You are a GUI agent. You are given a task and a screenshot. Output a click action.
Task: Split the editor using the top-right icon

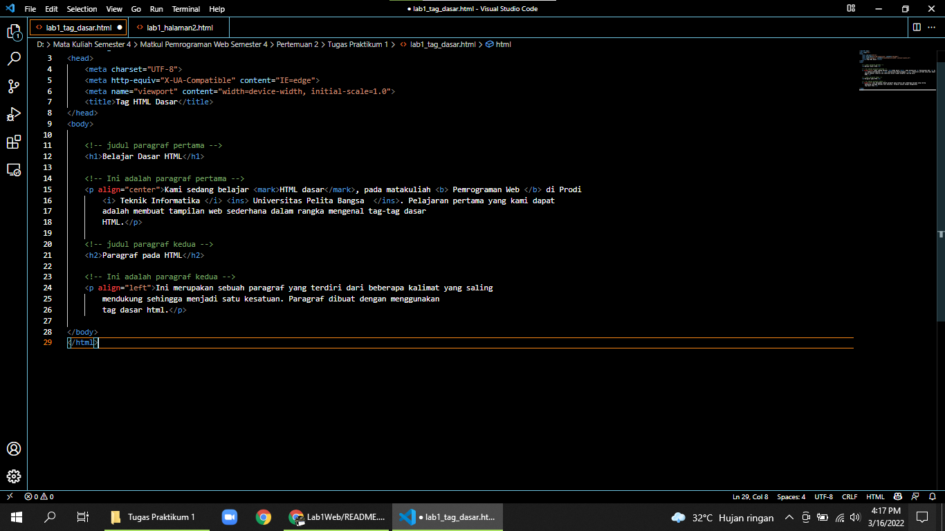point(917,27)
